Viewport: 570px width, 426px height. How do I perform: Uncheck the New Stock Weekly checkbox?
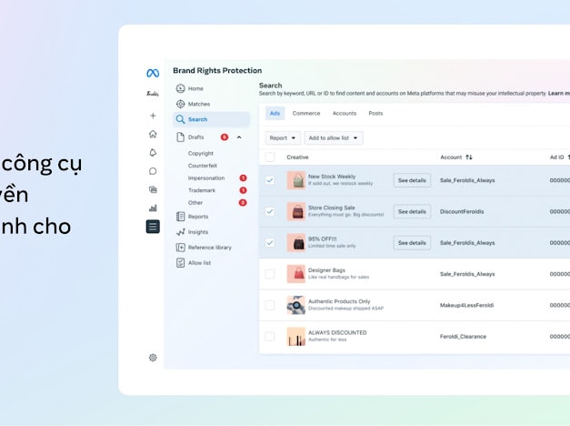[x=270, y=180]
